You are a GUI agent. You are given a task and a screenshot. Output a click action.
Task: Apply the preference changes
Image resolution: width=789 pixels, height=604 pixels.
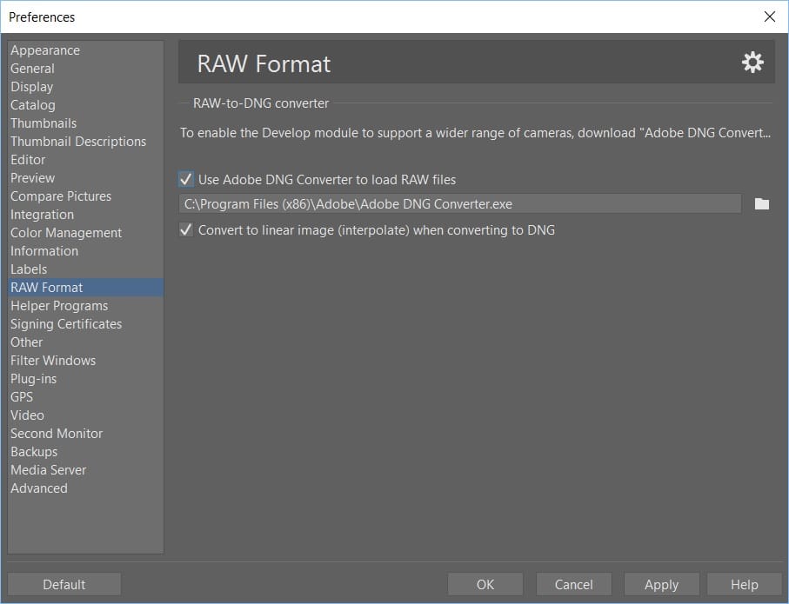[661, 584]
